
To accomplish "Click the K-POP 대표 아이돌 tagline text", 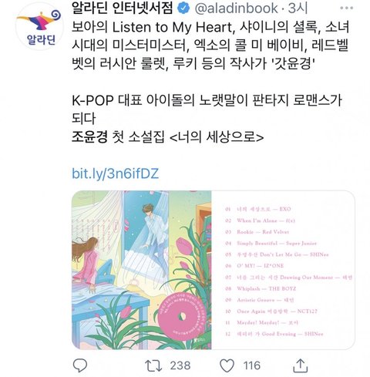I will click(x=207, y=109).
